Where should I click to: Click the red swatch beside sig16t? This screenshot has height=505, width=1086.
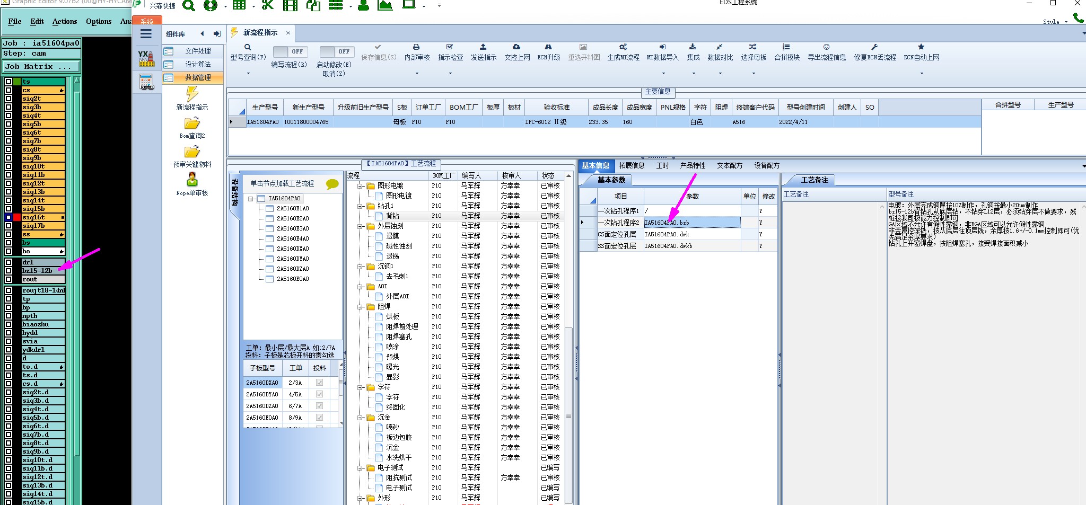(17, 217)
